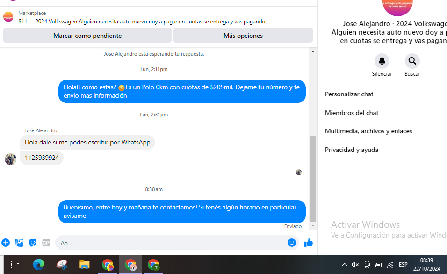Screen dimensions: 447x274
Task: Click Marcar como pendiente button
Action: tap(87, 36)
